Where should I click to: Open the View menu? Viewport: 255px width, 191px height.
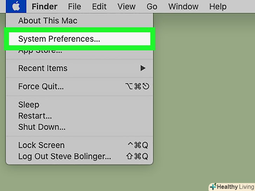coord(126,6)
